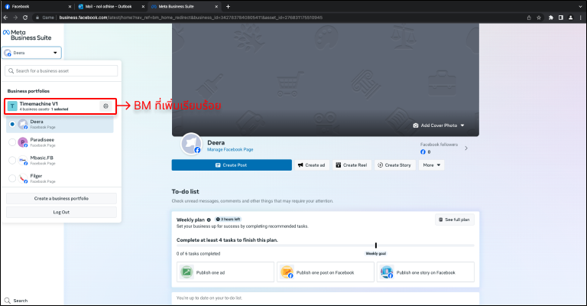The width and height of the screenshot is (587, 306).
Task: Click the browser back arrow
Action: 5,18
